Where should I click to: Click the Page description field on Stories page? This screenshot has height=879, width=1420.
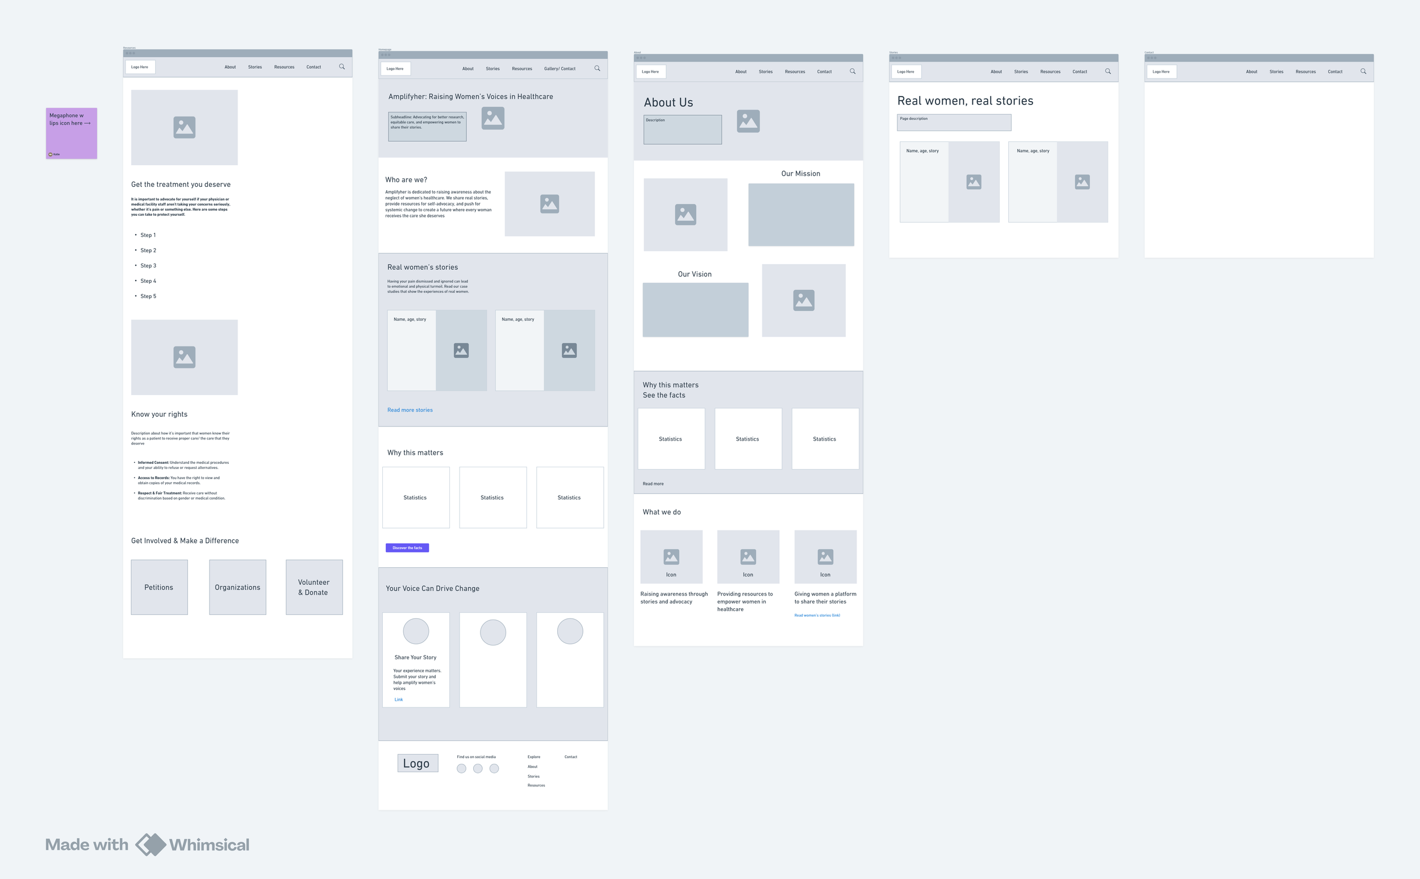pos(954,123)
